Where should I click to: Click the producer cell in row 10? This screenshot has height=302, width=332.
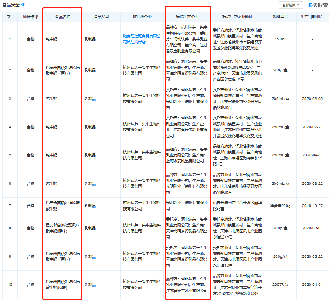click(x=187, y=284)
